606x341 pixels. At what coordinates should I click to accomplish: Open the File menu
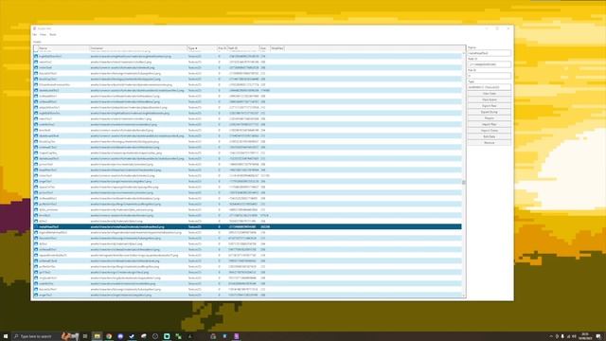coord(35,35)
